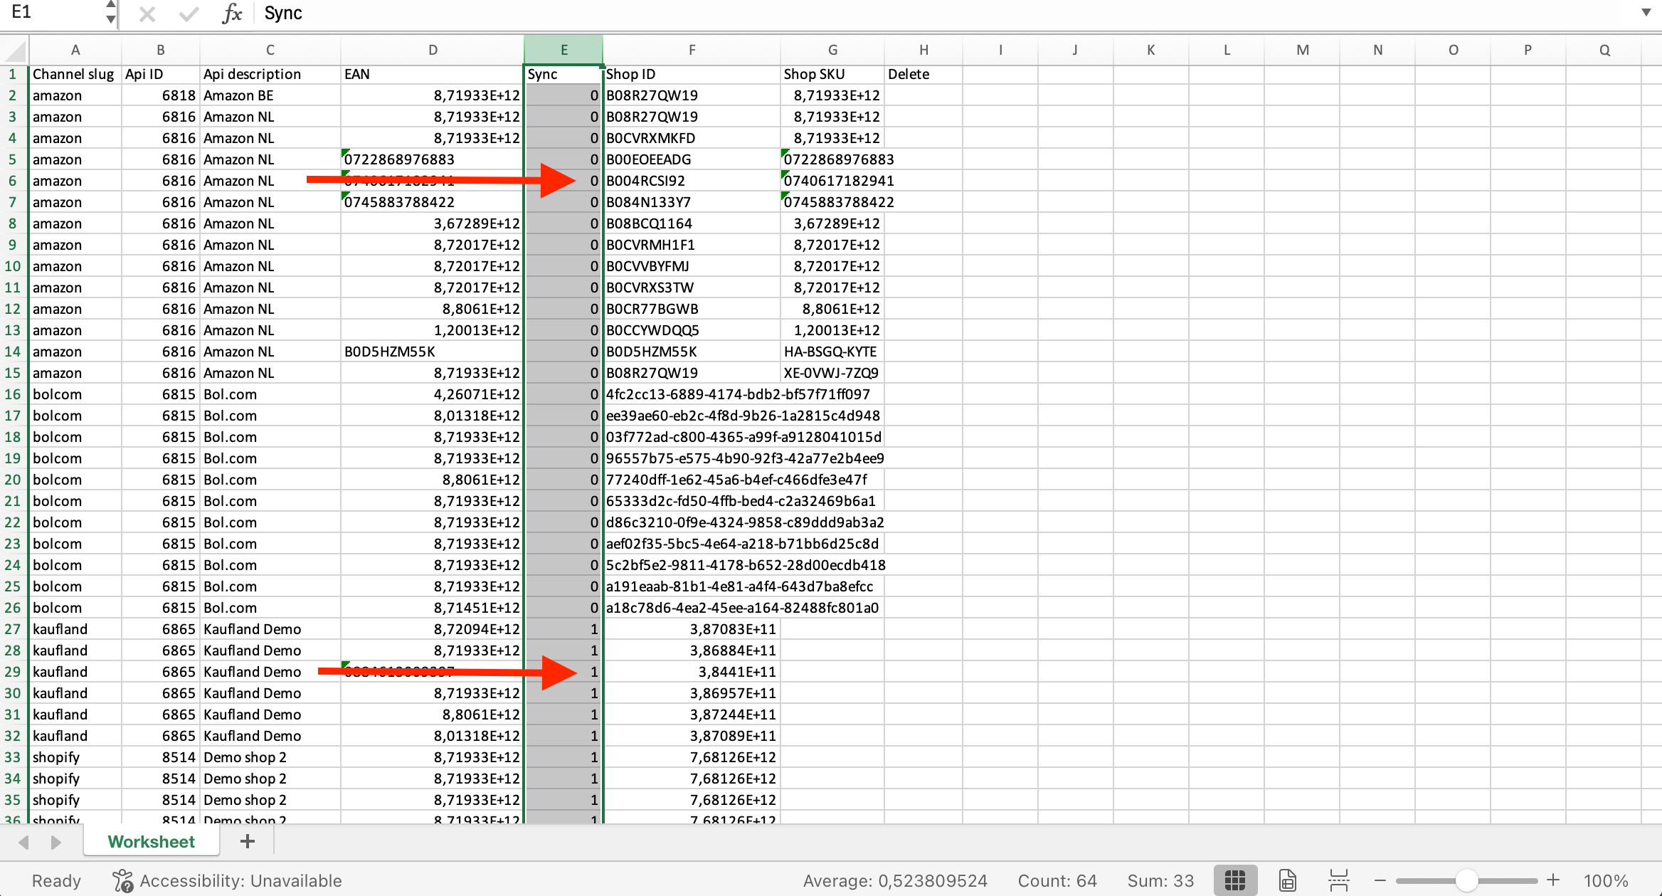Select the Worksheet tab
This screenshot has height=896, width=1662.
(x=151, y=842)
